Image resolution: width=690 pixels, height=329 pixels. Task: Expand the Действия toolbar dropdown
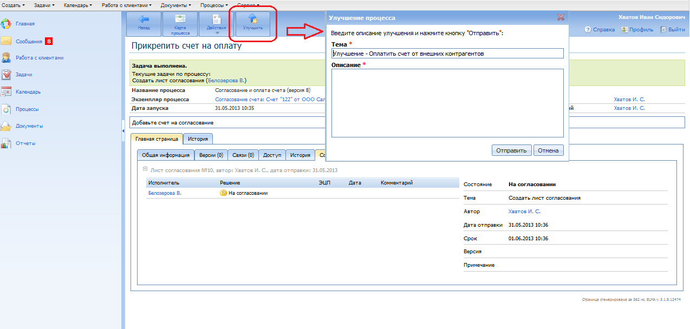(217, 24)
